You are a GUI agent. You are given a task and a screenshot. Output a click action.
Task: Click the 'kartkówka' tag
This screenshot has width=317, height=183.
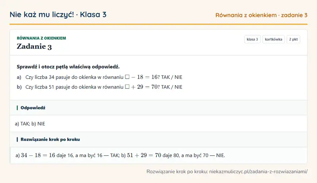click(x=273, y=39)
